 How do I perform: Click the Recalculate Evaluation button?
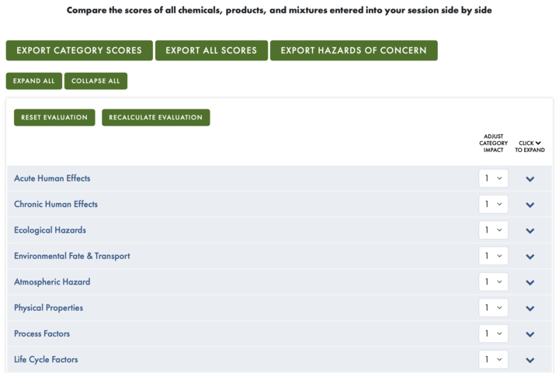pyautogui.click(x=156, y=117)
